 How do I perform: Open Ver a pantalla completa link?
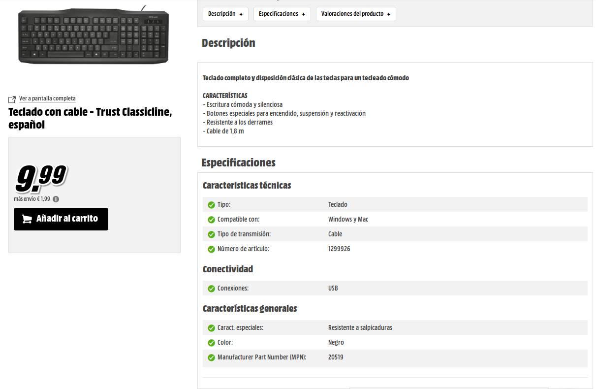(x=47, y=98)
